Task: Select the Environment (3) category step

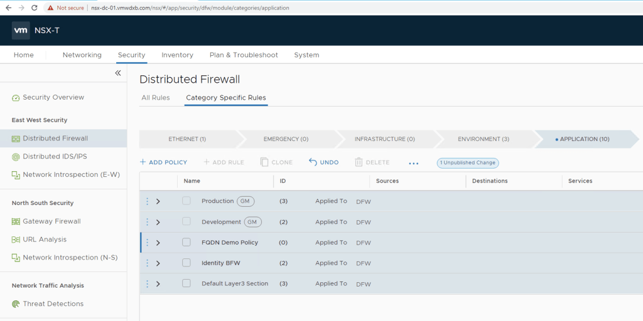Action: [x=483, y=139]
